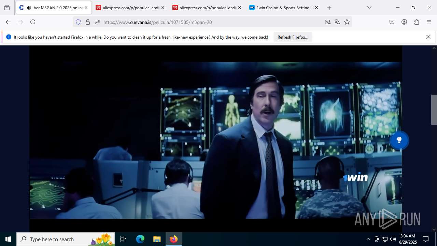The width and height of the screenshot is (437, 246).
Task: Dismiss the Firefox refresh notification bar
Action: pos(428,37)
